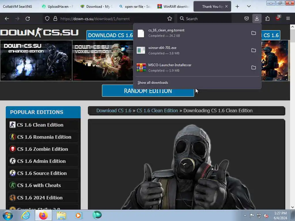This screenshot has width=295, height=221.
Task: Switch to the Download - My tab
Action: click(x=96, y=7)
